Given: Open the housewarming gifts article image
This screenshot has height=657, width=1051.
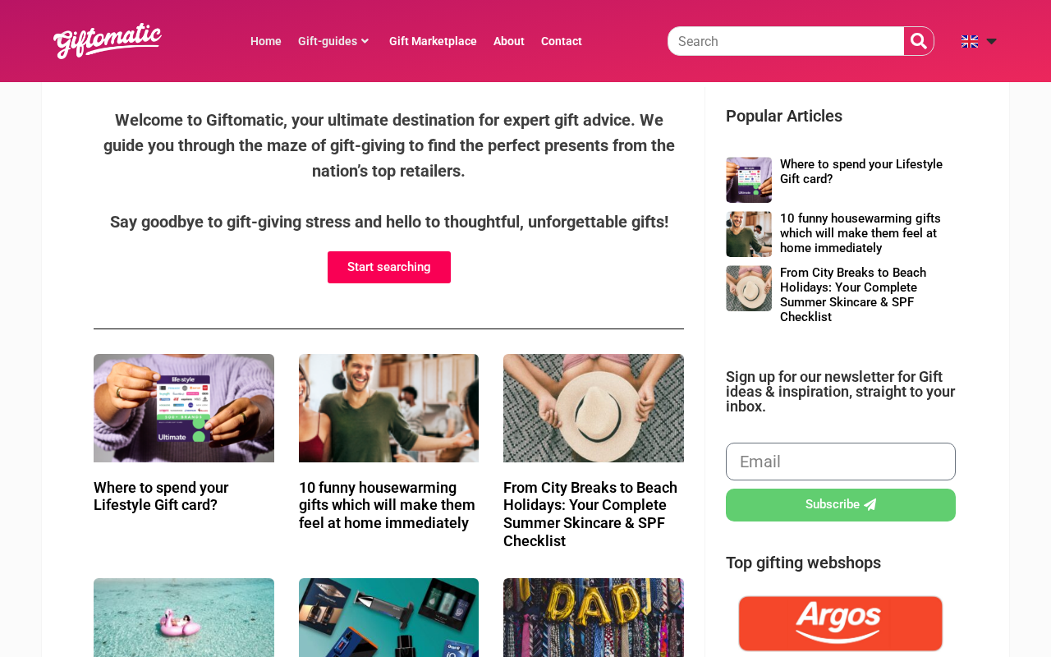Looking at the screenshot, I should [388, 408].
